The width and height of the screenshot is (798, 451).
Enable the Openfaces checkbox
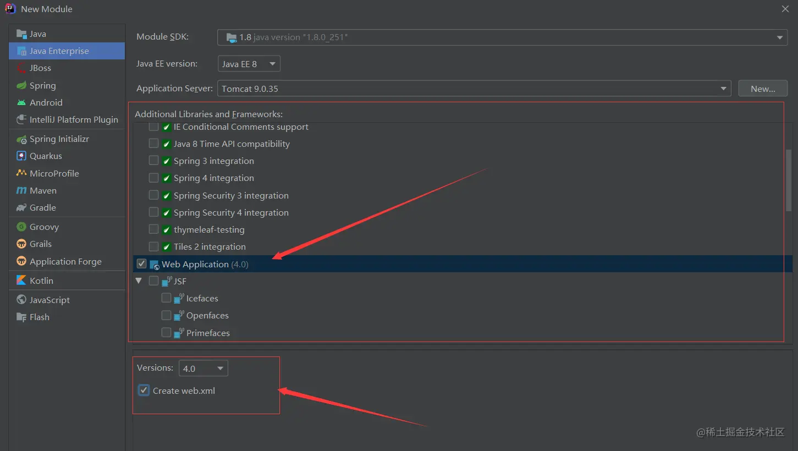(166, 315)
